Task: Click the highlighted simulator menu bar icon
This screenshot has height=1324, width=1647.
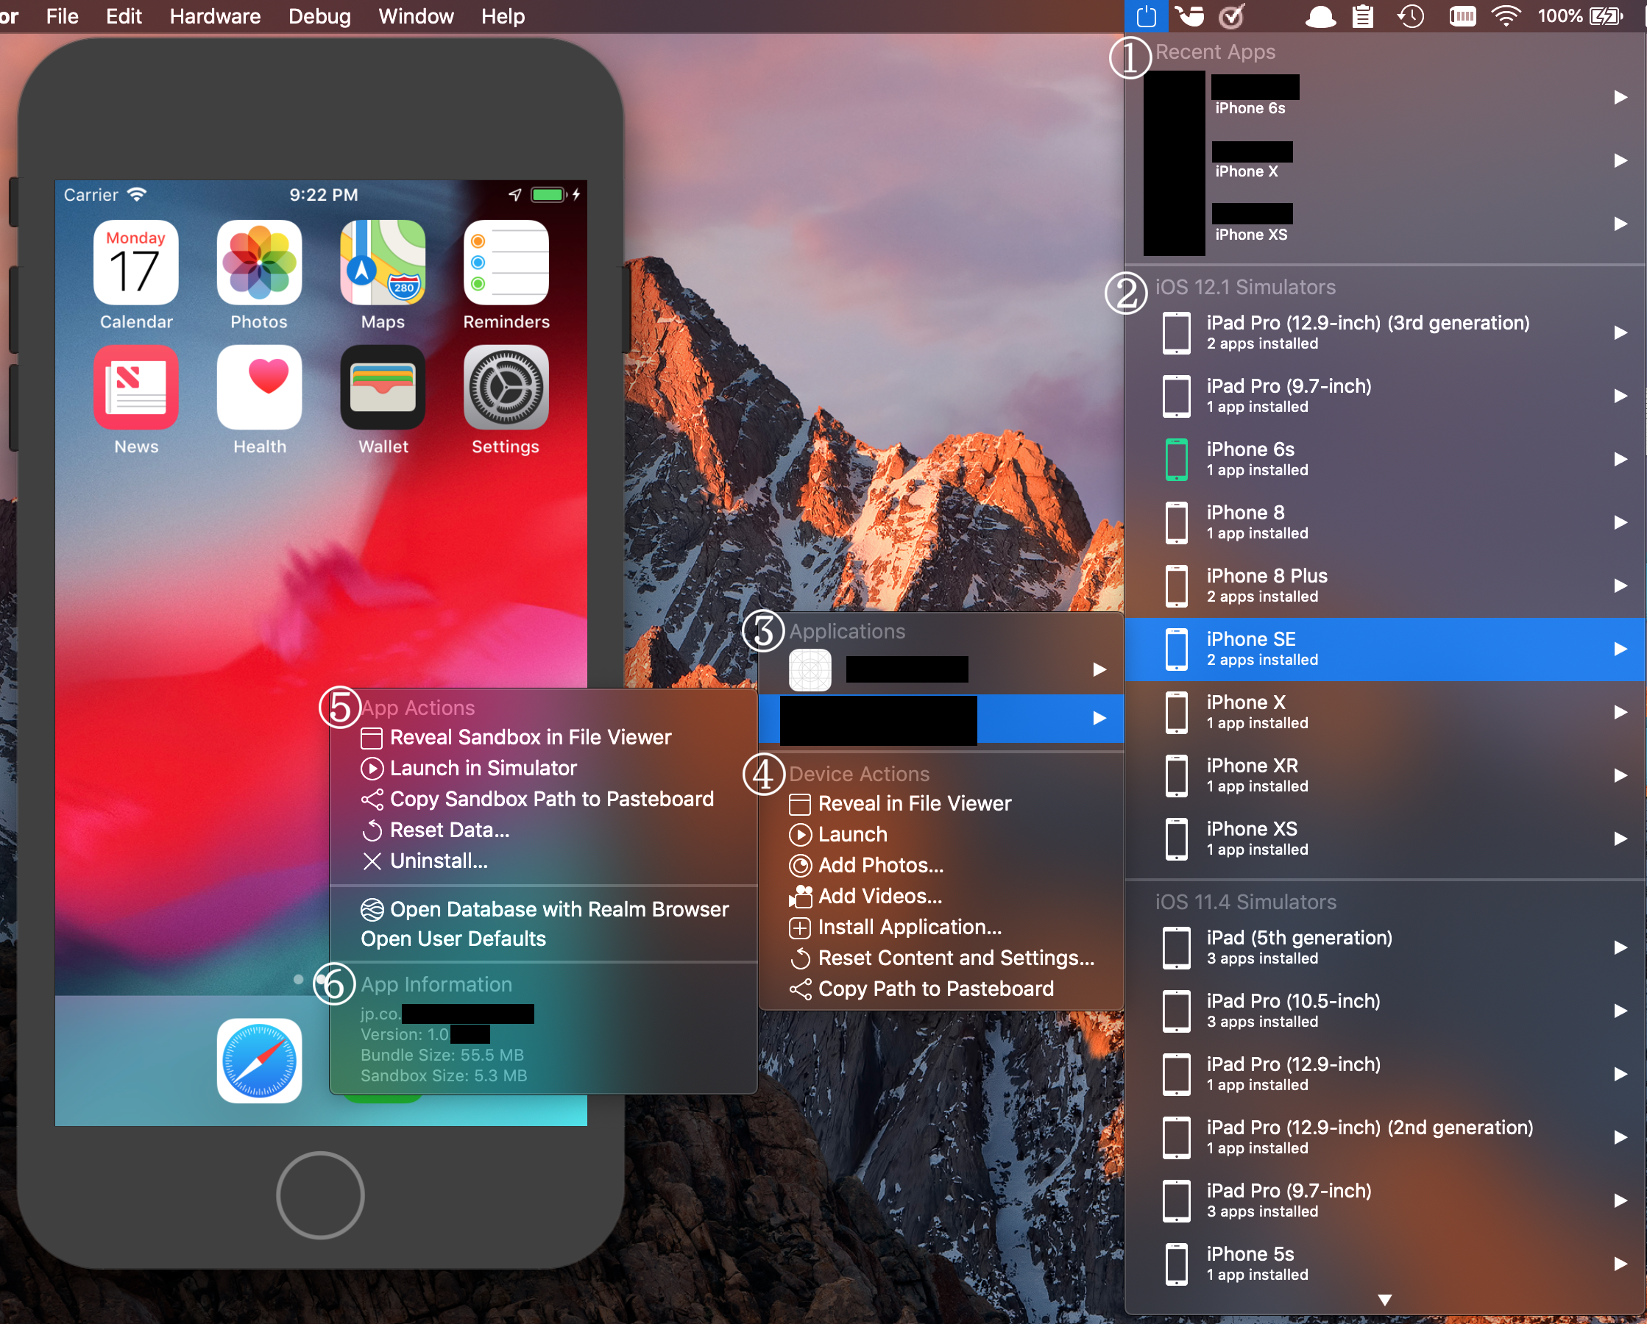Action: pos(1146,16)
